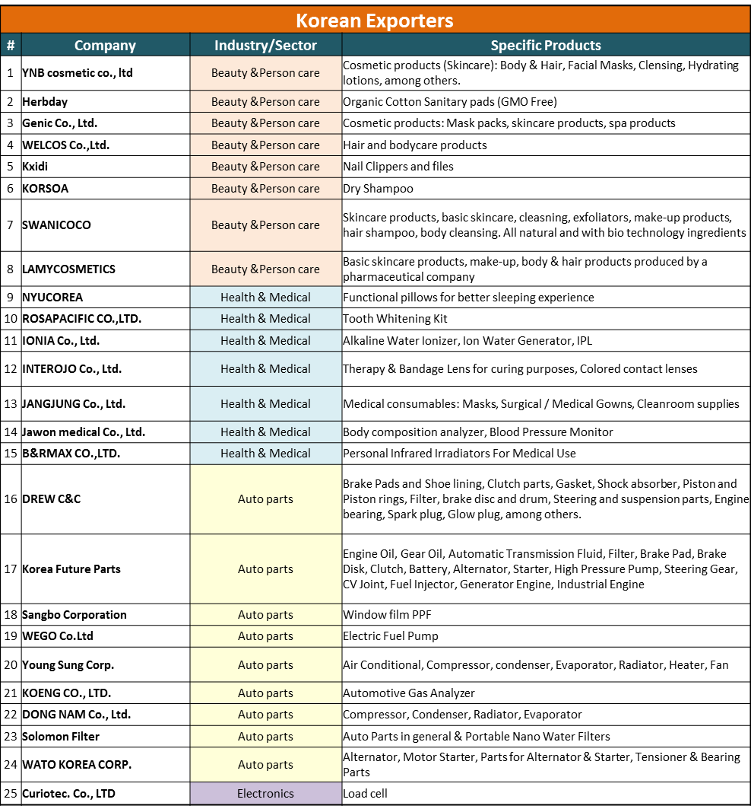
Task: Click the 'WELCOS Co.,Ltd.' cell
Action: [105, 145]
